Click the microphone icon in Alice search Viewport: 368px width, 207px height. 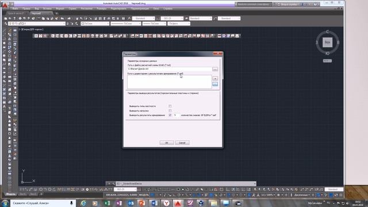[71, 203]
